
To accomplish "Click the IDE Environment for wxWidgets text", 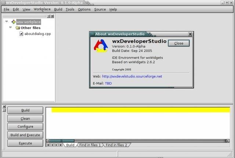I will (x=137, y=58).
